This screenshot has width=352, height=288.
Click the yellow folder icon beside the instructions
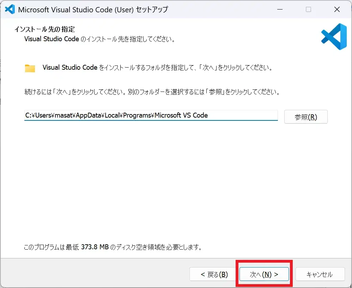pyautogui.click(x=30, y=67)
